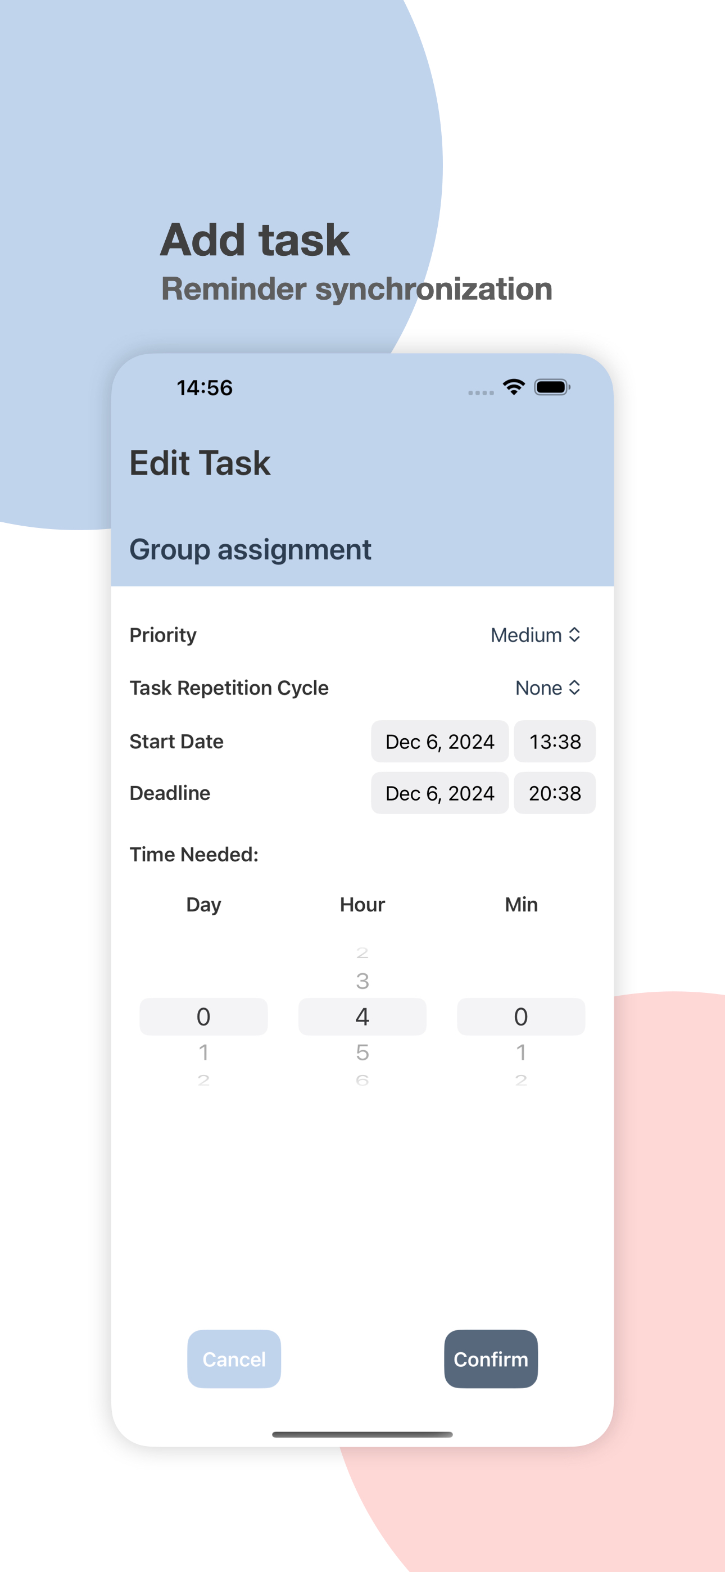Tap the Confirm button
This screenshot has width=725, height=1572.
point(491,1359)
